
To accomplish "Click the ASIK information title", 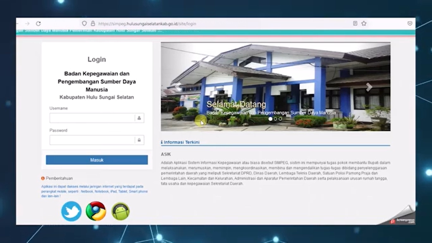I will 166,154.
